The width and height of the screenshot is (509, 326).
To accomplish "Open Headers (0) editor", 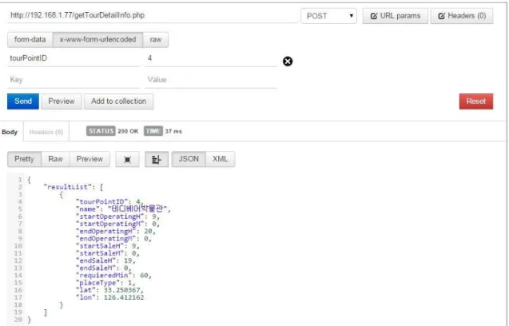I will (462, 16).
